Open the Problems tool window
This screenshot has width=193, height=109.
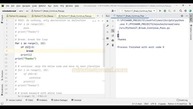coord(42,100)
